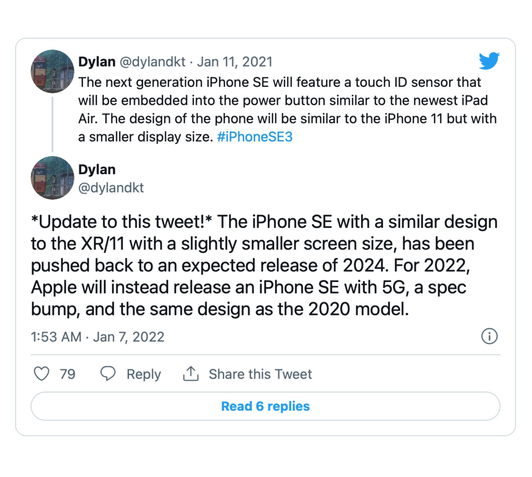The width and height of the screenshot is (532, 477).
Task: Open Dylan's avatar on the update tweet
Action: click(52, 178)
